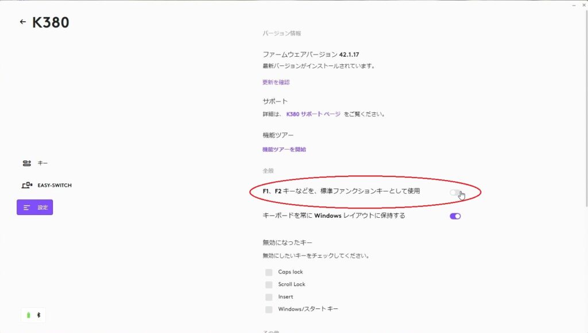This screenshot has width=588, height=333.
Task: Check the Caps lock disable checkbox
Action: click(x=269, y=272)
